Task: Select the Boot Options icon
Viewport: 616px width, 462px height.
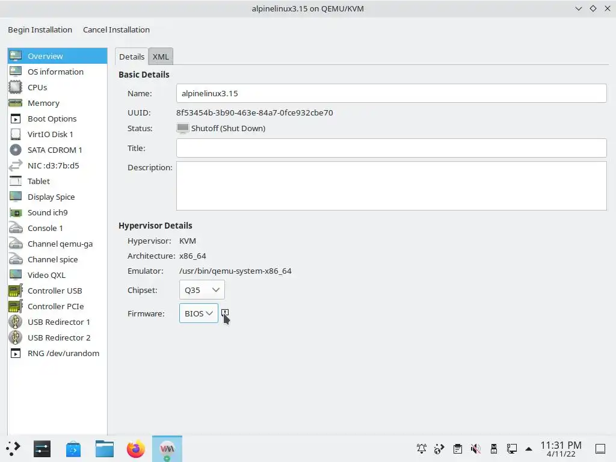Action: [16, 119]
